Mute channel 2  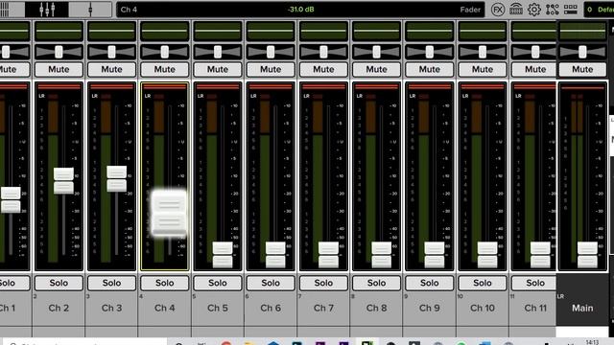(x=59, y=69)
